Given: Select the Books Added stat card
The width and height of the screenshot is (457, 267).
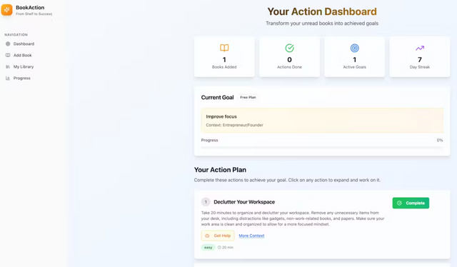Looking at the screenshot, I should (x=224, y=57).
